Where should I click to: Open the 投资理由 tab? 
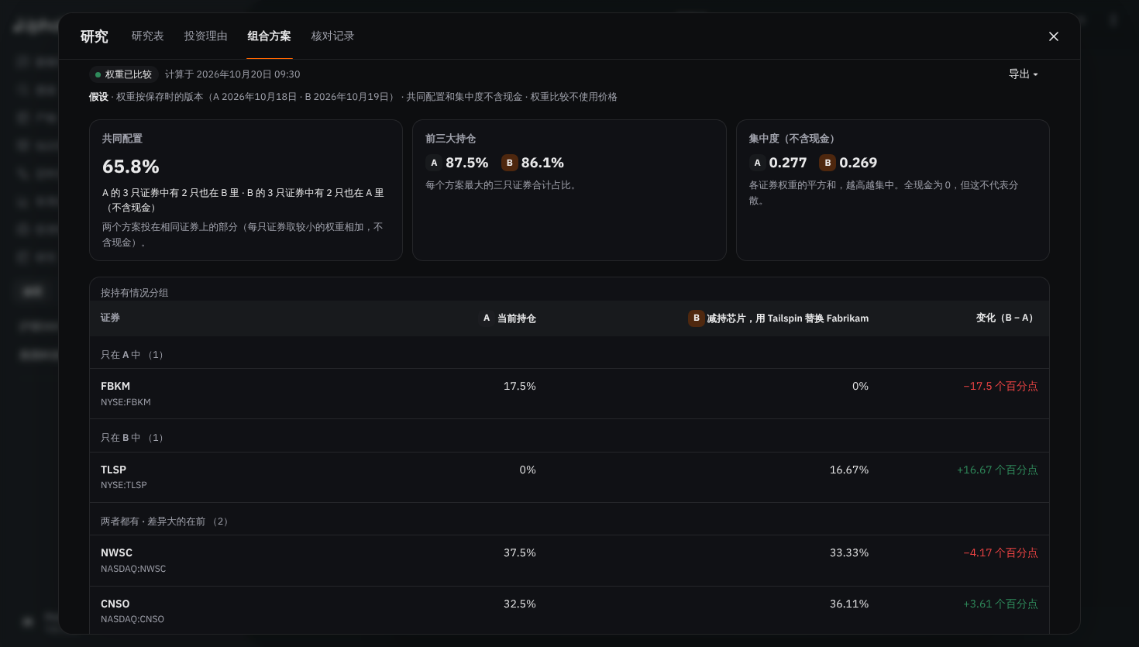(205, 36)
